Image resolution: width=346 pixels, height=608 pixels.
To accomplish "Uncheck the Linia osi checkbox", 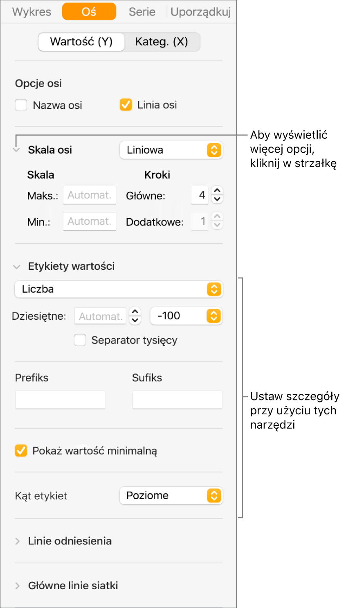I will pyautogui.click(x=126, y=105).
